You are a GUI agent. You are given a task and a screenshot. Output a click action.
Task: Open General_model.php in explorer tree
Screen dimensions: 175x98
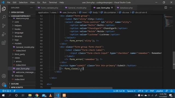[25, 47]
